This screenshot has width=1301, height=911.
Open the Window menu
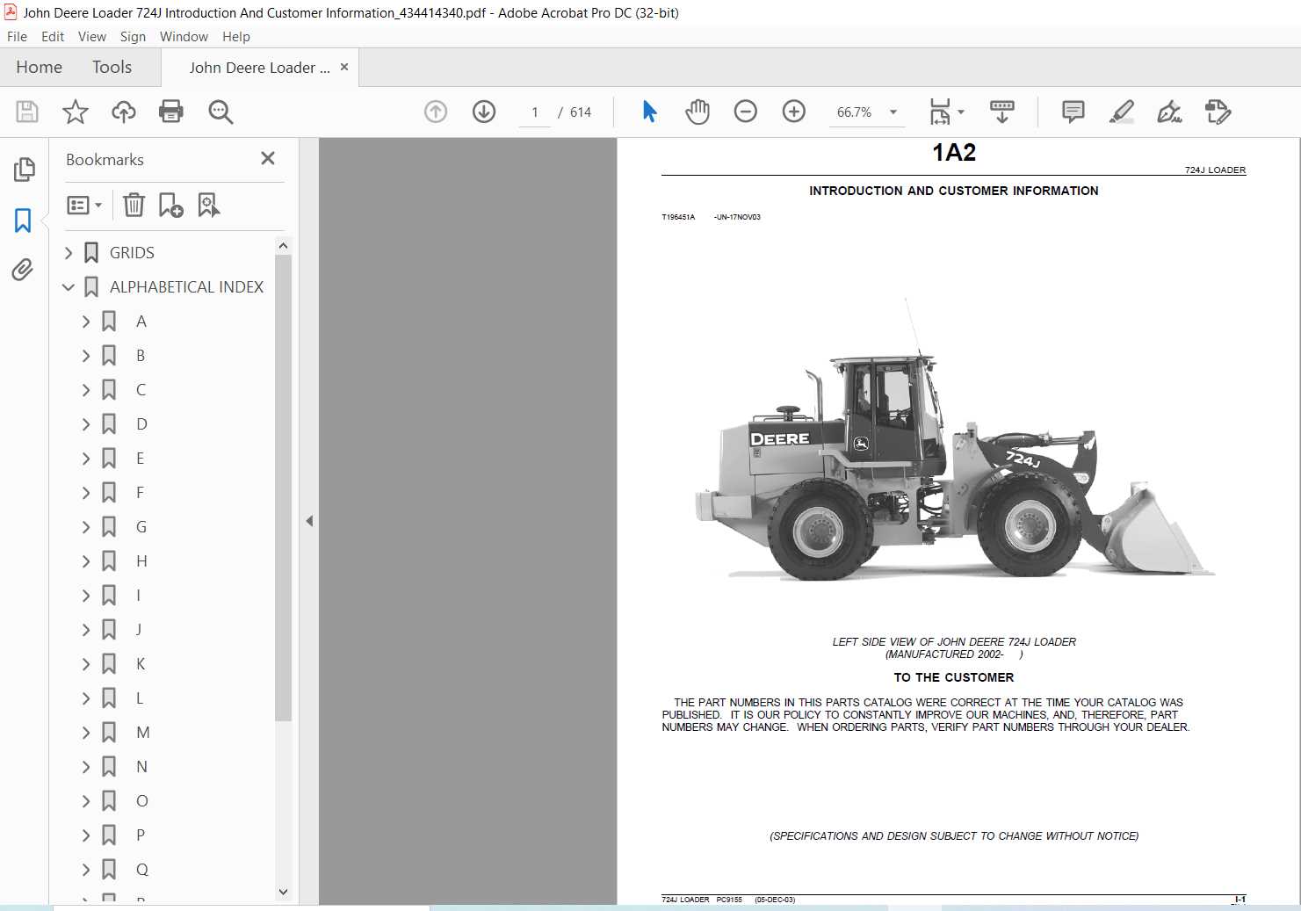coord(184,37)
